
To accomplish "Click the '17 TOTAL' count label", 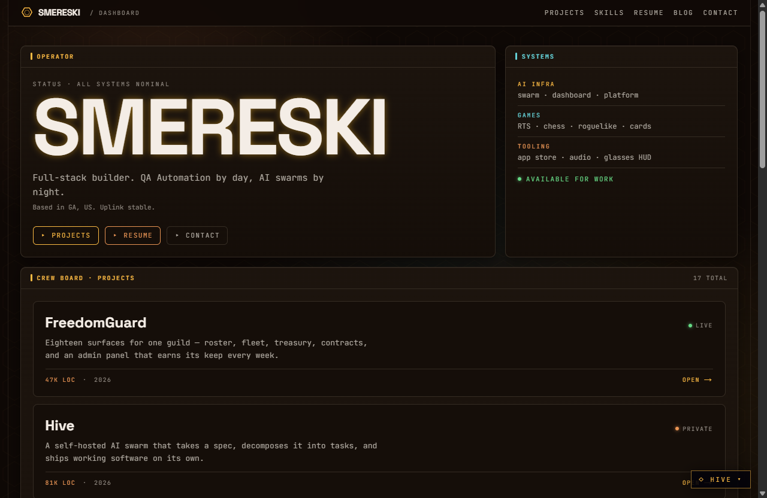I will (x=710, y=278).
